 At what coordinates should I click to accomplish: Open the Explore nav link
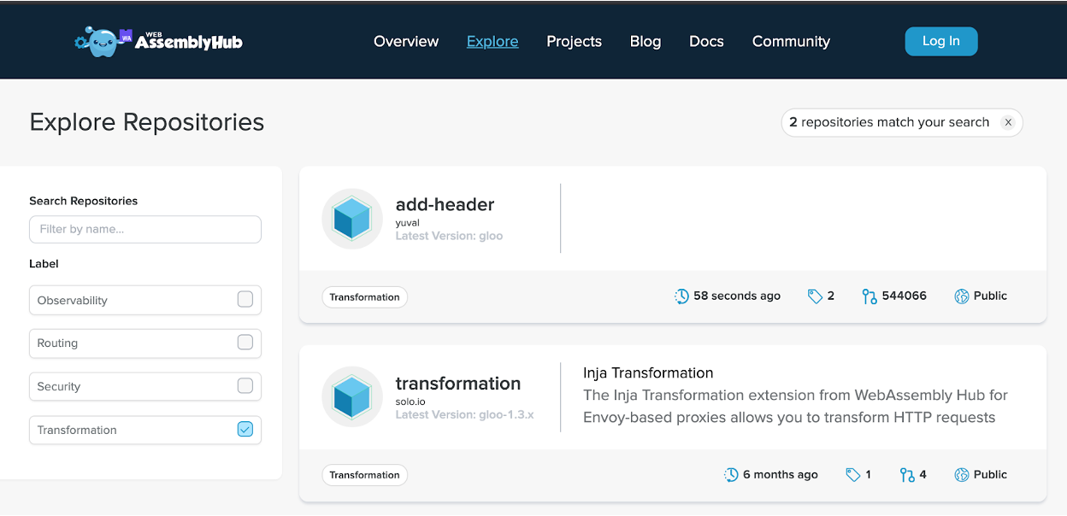coord(492,41)
